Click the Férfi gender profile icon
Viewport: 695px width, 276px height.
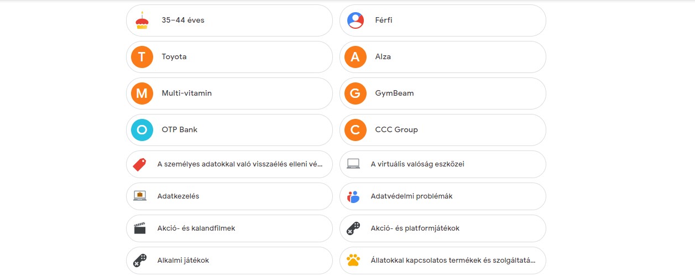(356, 20)
